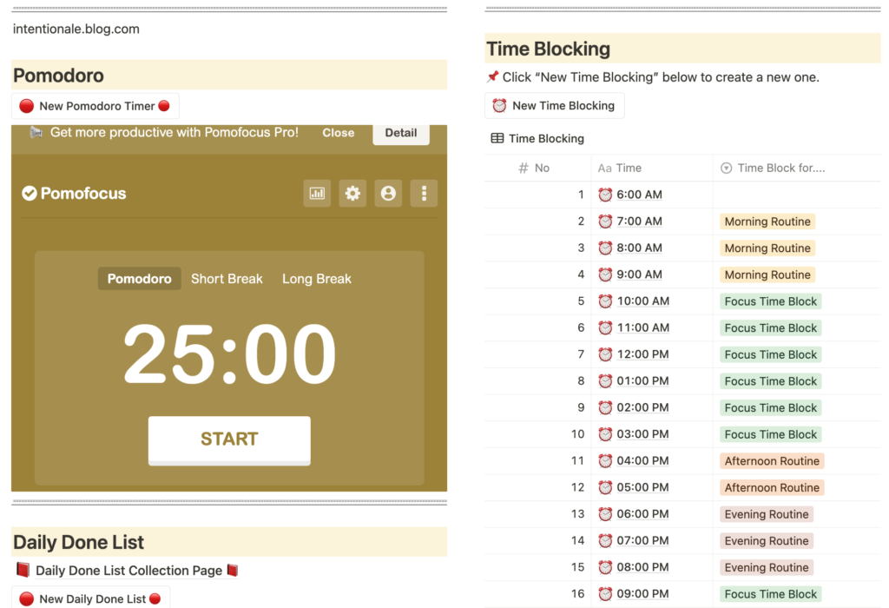This screenshot has height=608, width=889.
Task: Click the 25:00 timer display
Action: tap(229, 354)
